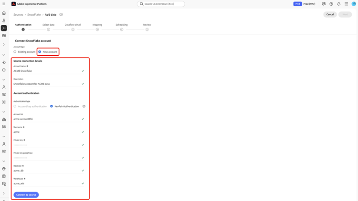
Task: Select the Existing account radio button
Action: coord(15,52)
